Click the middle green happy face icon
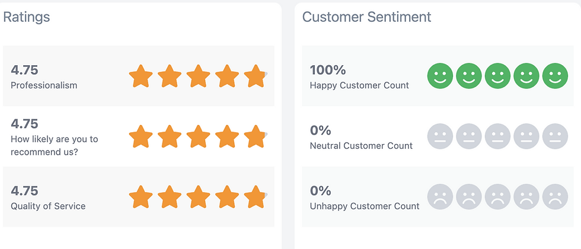 click(498, 76)
